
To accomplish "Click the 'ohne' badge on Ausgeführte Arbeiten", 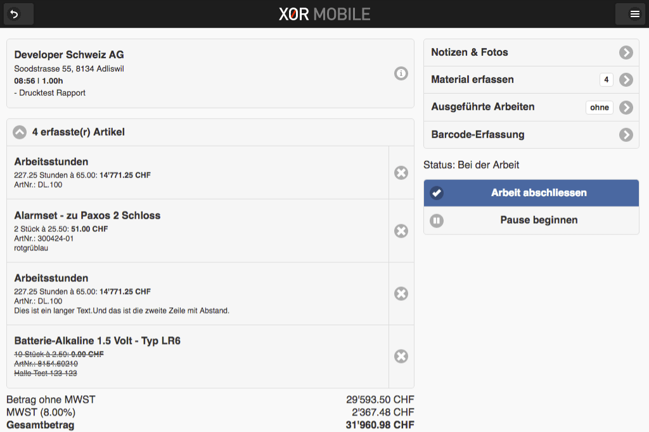I will pos(599,108).
